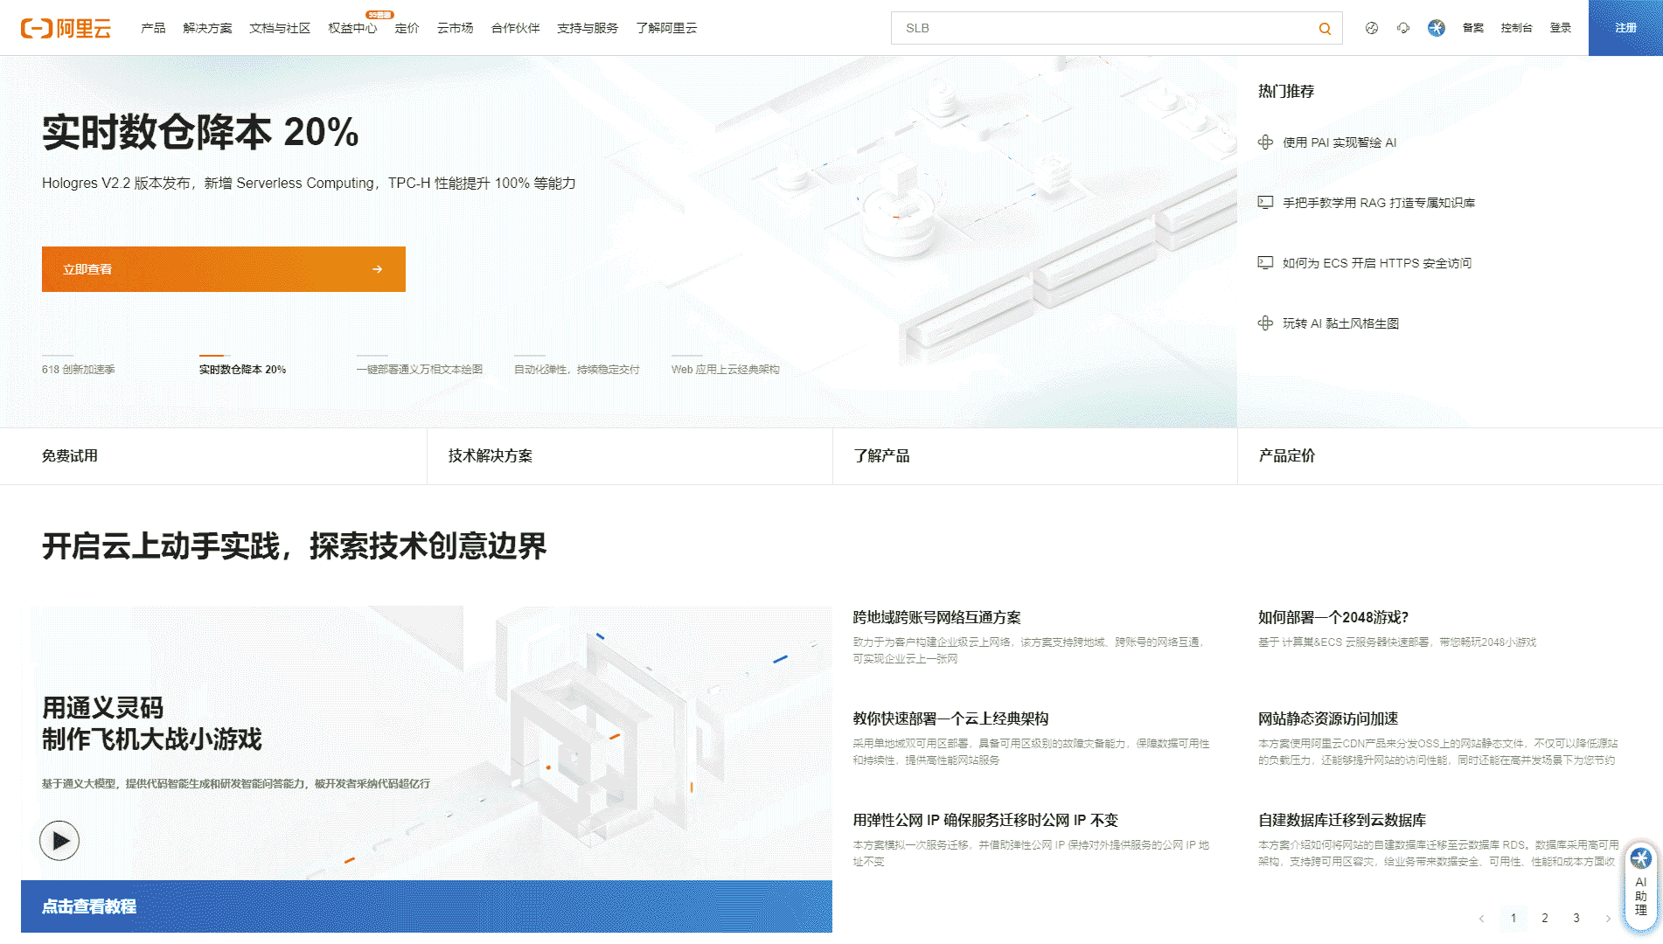
Task: Go to previous page arrow in pagination
Action: tap(1481, 918)
